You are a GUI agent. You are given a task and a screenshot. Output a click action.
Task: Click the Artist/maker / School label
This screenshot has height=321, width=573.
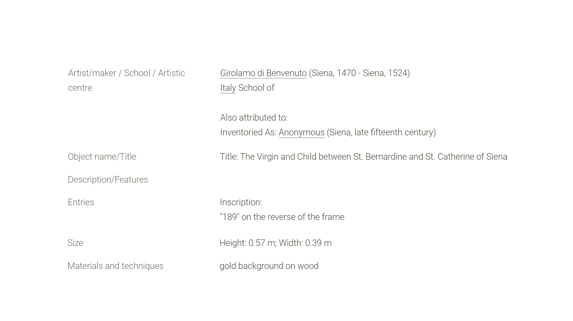pos(127,73)
